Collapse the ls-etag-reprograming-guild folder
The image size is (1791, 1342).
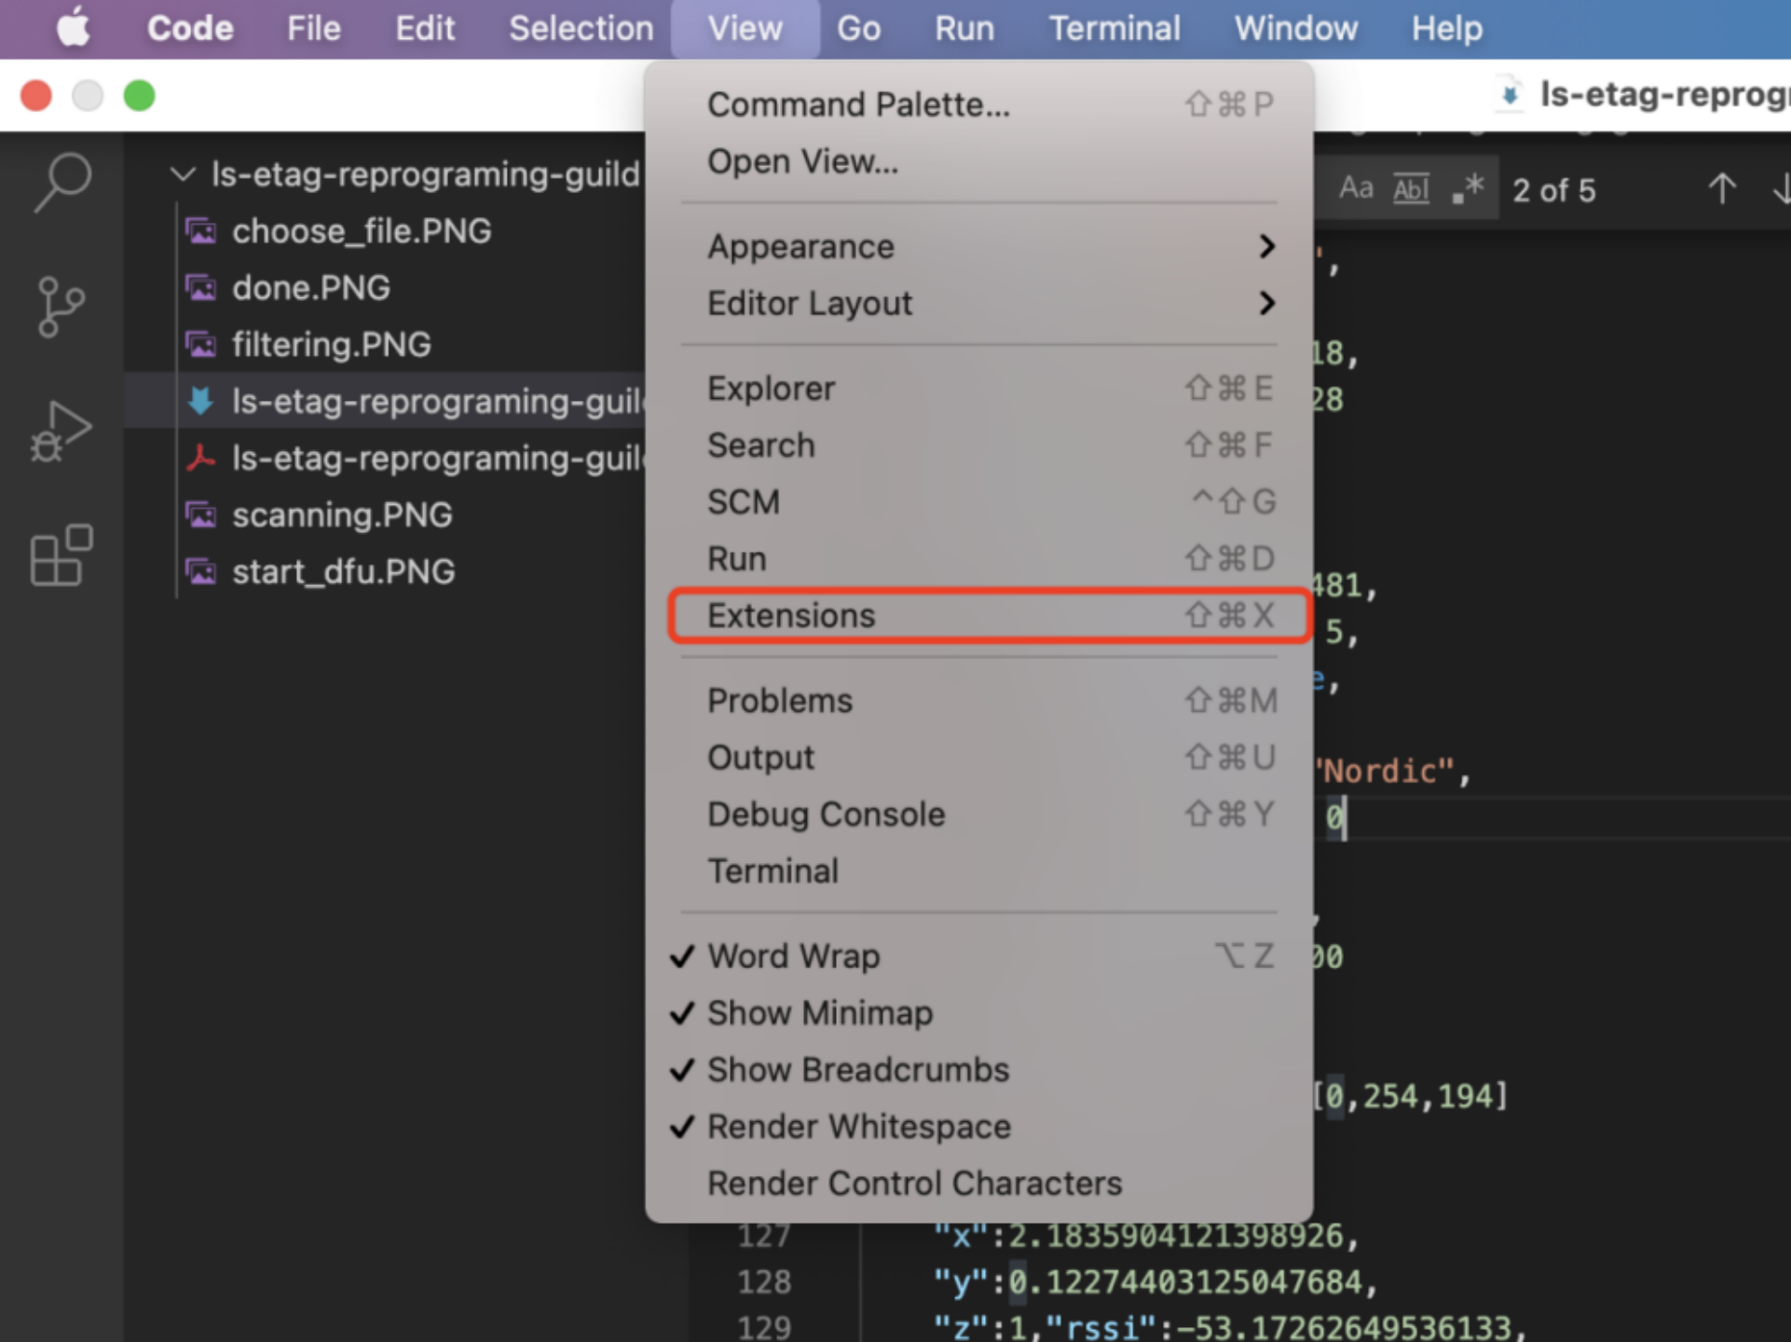point(183,174)
